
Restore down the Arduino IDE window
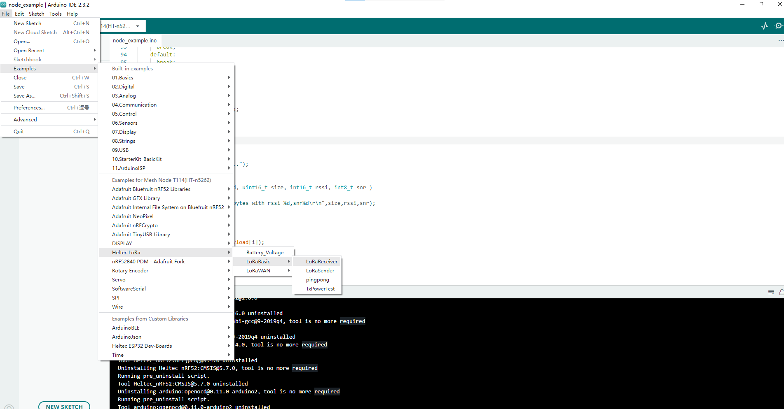761,5
